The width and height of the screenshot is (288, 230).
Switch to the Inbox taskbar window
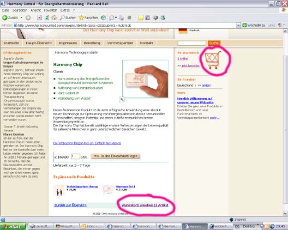[92, 227]
